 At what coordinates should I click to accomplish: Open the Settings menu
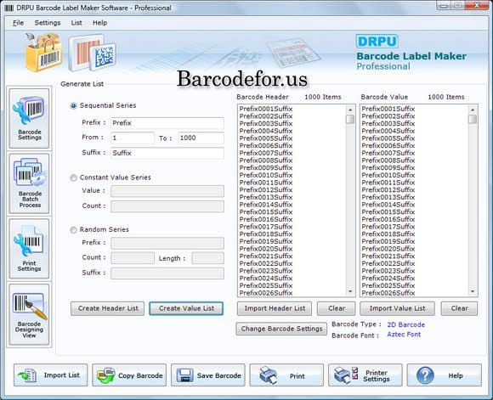coord(48,23)
